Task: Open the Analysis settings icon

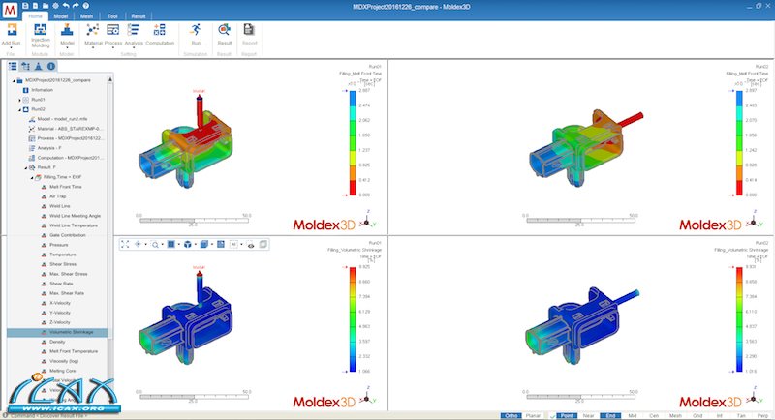Action: (134, 30)
